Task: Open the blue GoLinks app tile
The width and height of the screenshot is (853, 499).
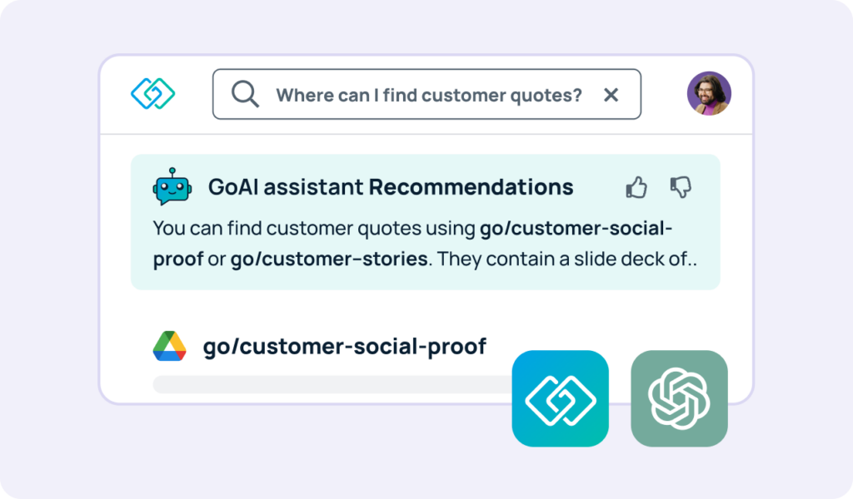Action: click(561, 398)
